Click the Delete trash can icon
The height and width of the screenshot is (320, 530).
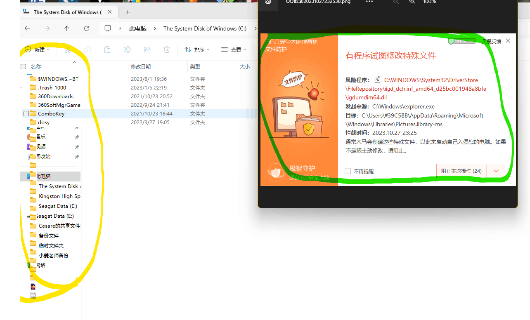pyautogui.click(x=167, y=49)
